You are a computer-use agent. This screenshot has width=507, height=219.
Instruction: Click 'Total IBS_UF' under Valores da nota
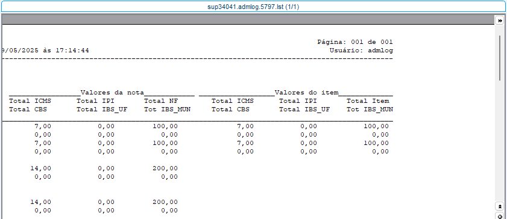click(102, 109)
